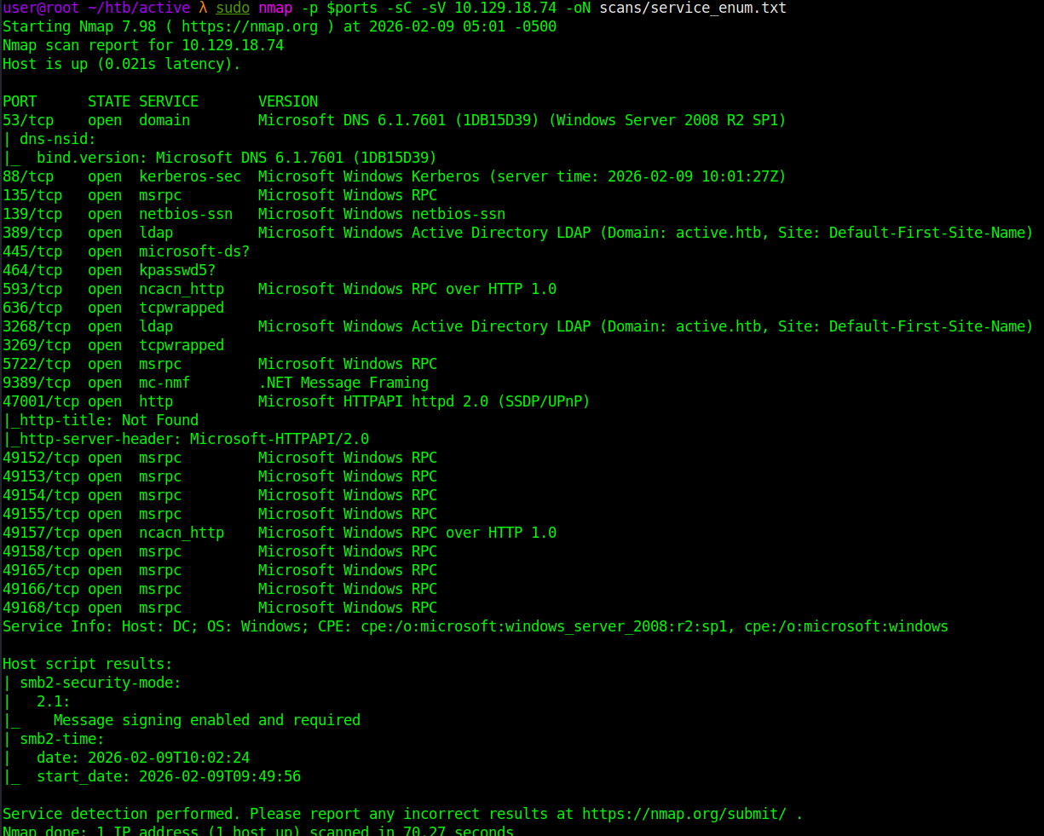This screenshot has width=1044, height=836.
Task: Click the scans/service_enum.txt output path
Action: pos(692,8)
